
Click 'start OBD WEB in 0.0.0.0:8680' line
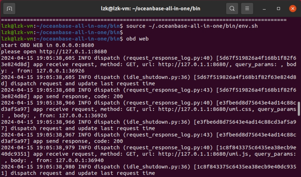click(x=48, y=45)
